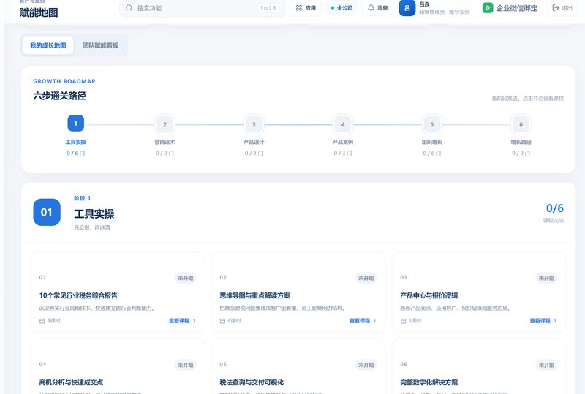Open the 全公司 scope selector
This screenshot has width=585, height=394.
(341, 8)
